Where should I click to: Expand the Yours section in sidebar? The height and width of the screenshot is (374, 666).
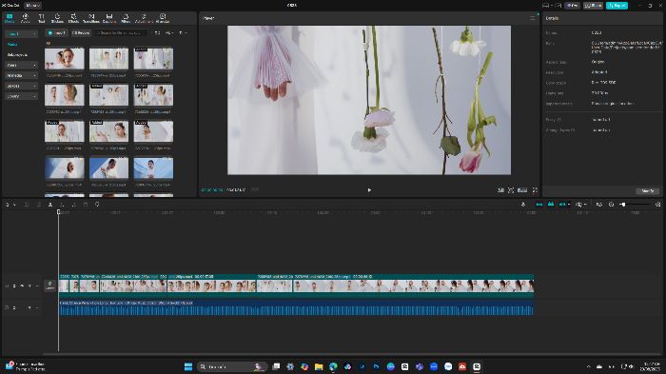21,65
